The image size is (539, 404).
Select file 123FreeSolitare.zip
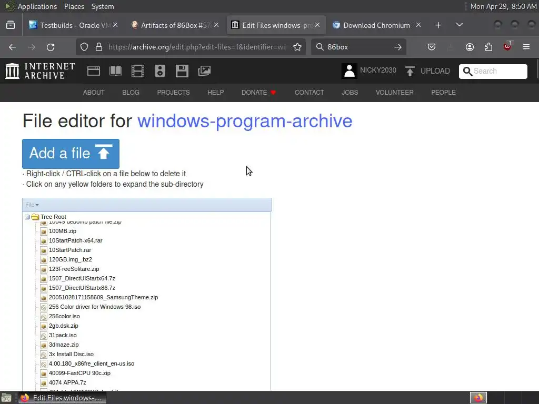pyautogui.click(x=74, y=269)
